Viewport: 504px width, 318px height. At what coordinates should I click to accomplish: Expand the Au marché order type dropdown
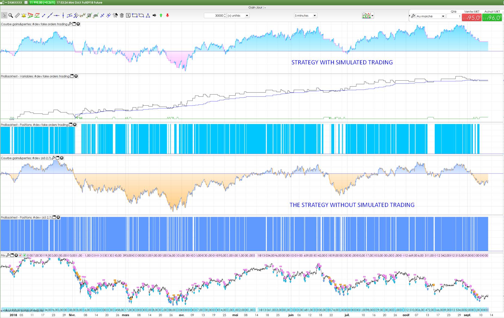click(x=431, y=16)
